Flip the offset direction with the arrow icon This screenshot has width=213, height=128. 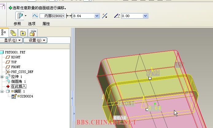pos(105,16)
